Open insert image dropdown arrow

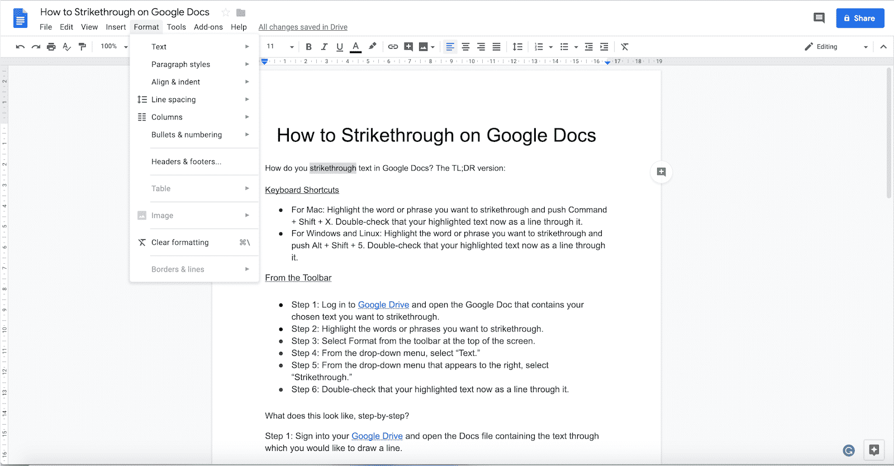click(432, 47)
